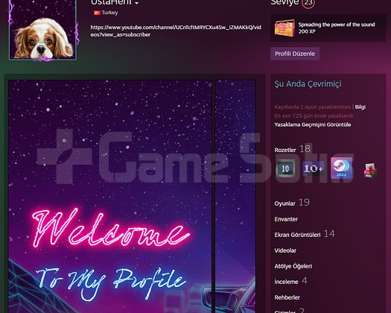Click the level 23 circle badge
Viewport: 391px width, 313px height.
(x=308, y=3)
